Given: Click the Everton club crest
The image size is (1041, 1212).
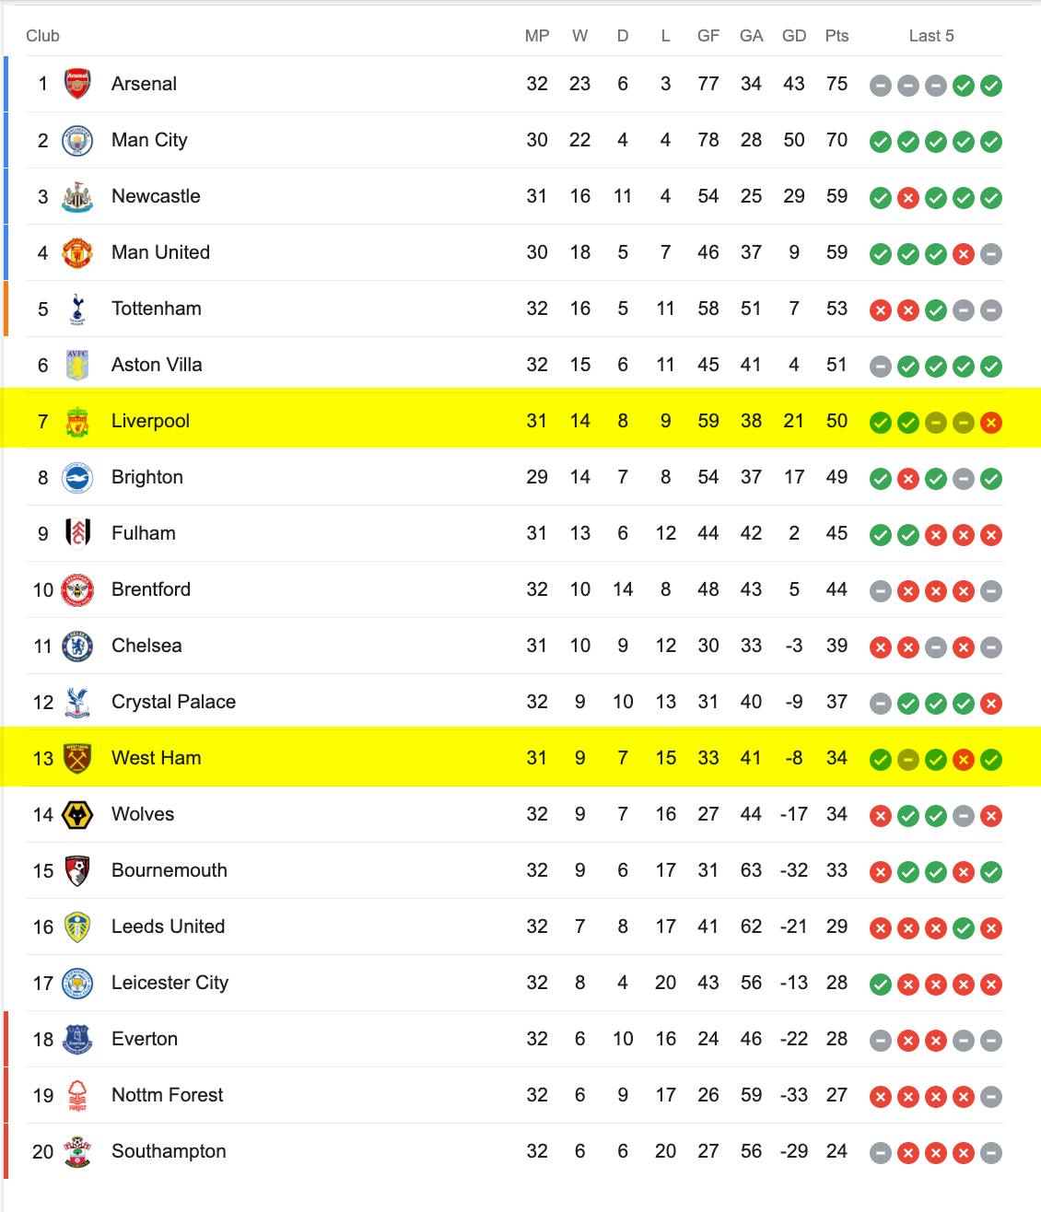Looking at the screenshot, I should click(x=77, y=1039).
